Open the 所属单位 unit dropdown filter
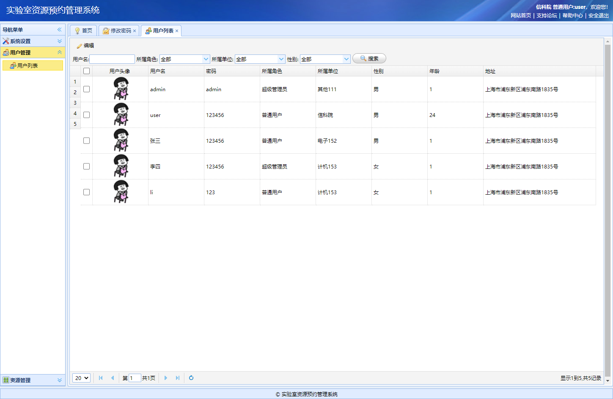 pos(281,59)
